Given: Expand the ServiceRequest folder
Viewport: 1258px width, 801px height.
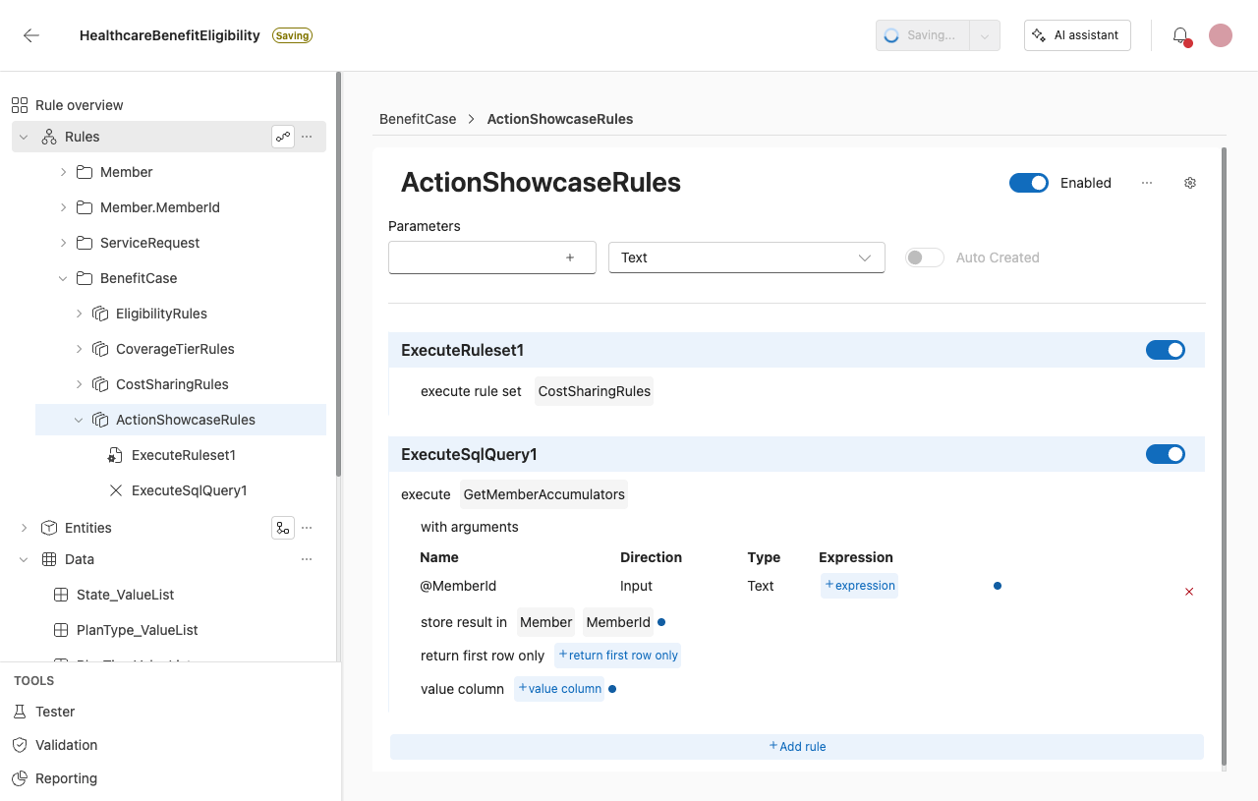Looking at the screenshot, I should click(63, 243).
